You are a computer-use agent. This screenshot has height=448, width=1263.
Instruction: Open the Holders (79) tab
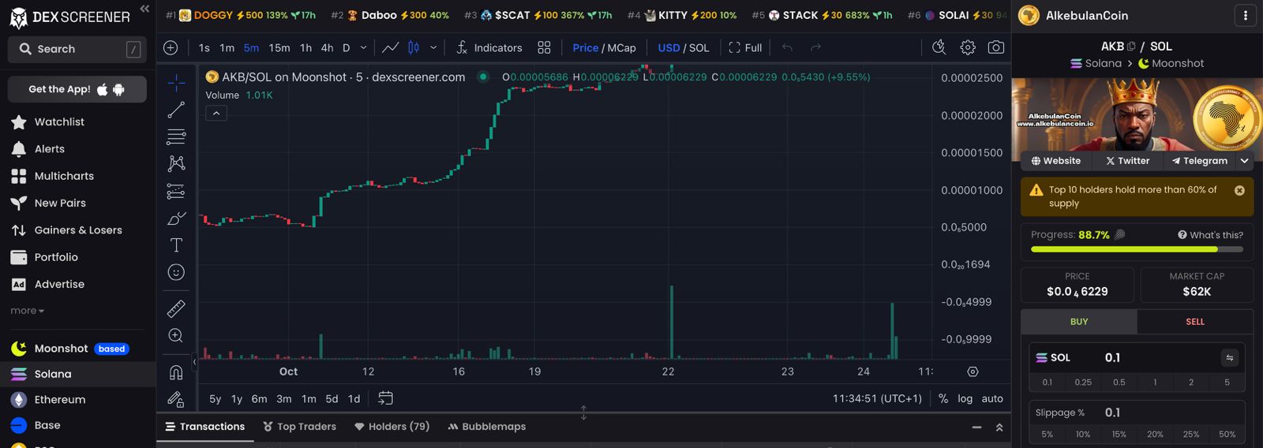coord(392,427)
